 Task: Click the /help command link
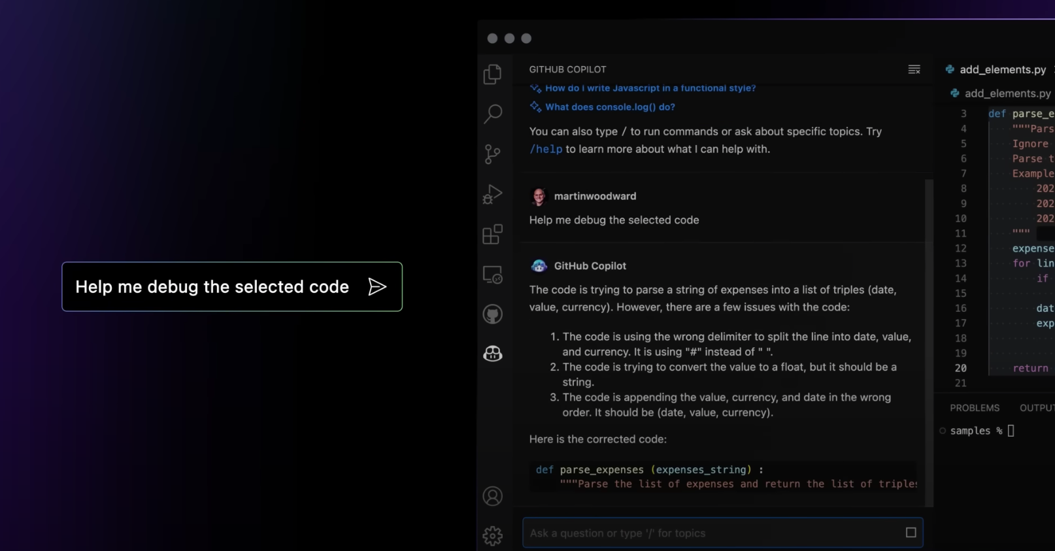coord(546,149)
